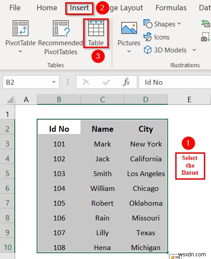
Task: Select column B header
Action: [x=59, y=99]
